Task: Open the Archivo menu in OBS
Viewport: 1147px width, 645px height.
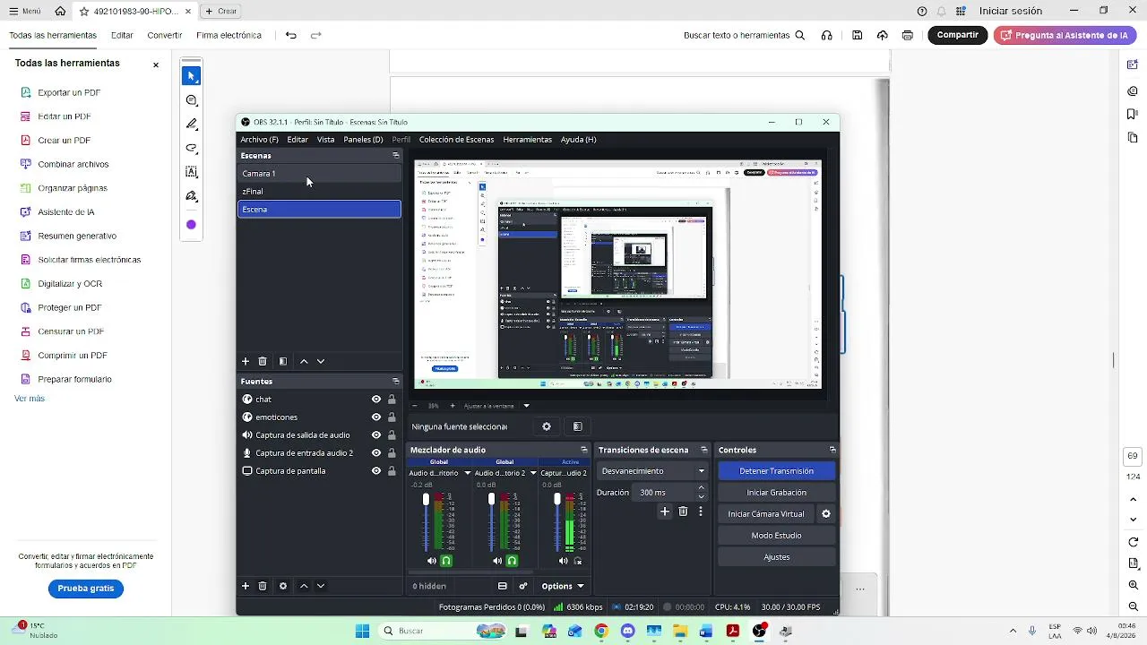Action: tap(259, 140)
